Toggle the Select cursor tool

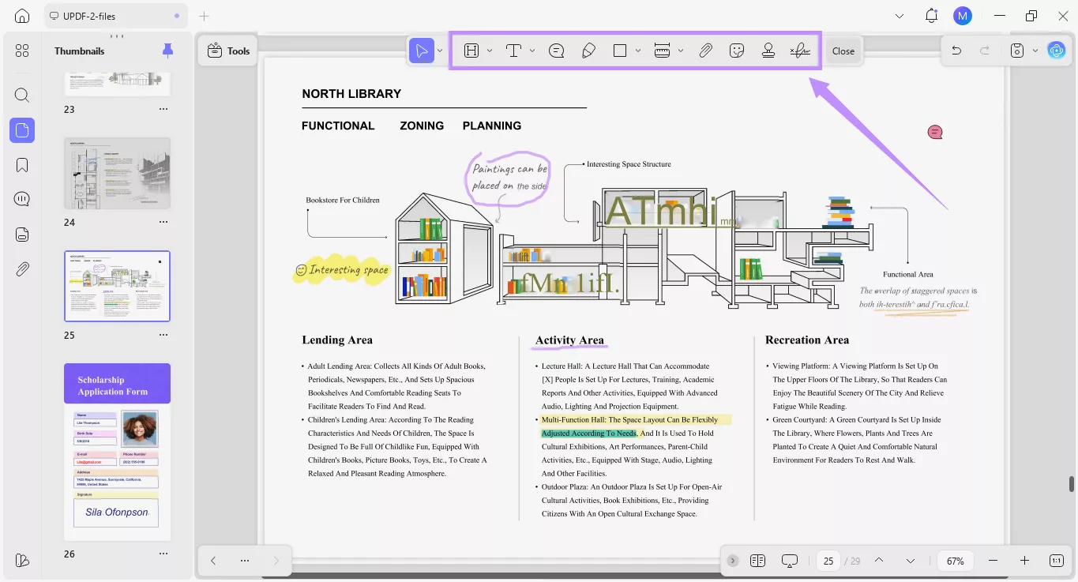[x=422, y=50]
